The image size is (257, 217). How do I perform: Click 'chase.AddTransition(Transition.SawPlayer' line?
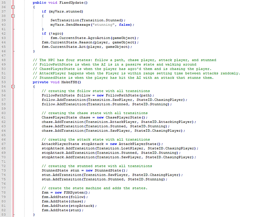tap(113, 131)
